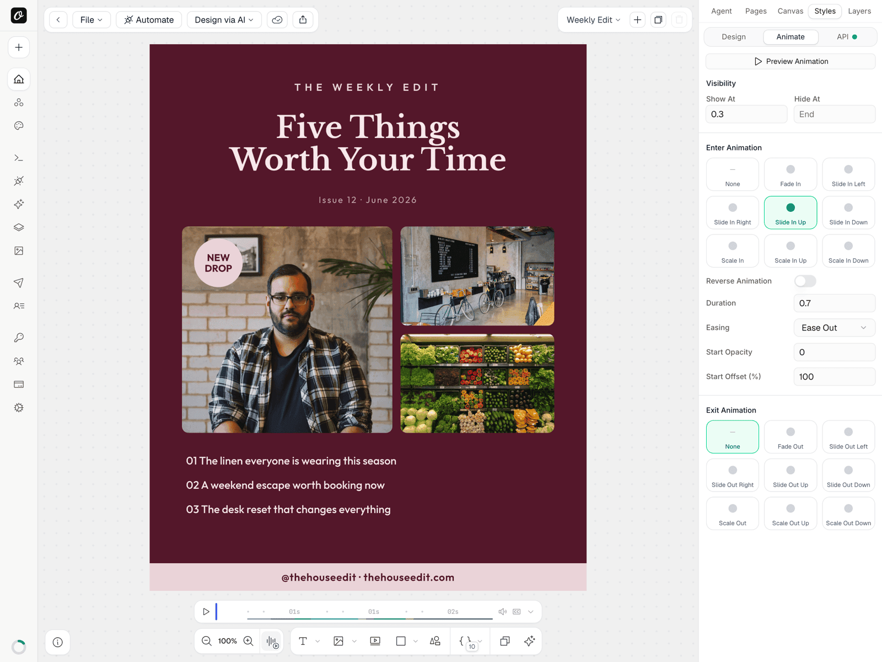882x662 pixels.
Task: Expand the Text tool options chevron
Action: [x=318, y=641]
